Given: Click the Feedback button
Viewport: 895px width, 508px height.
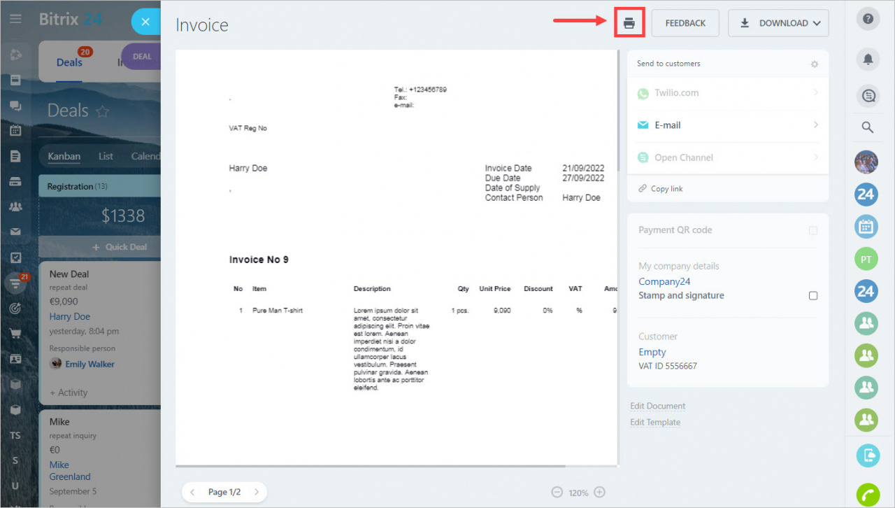Looking at the screenshot, I should (685, 23).
